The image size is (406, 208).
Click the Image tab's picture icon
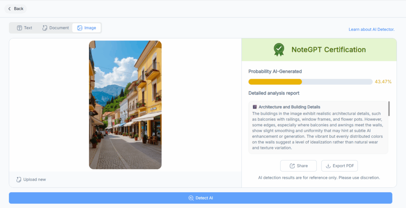click(x=80, y=28)
